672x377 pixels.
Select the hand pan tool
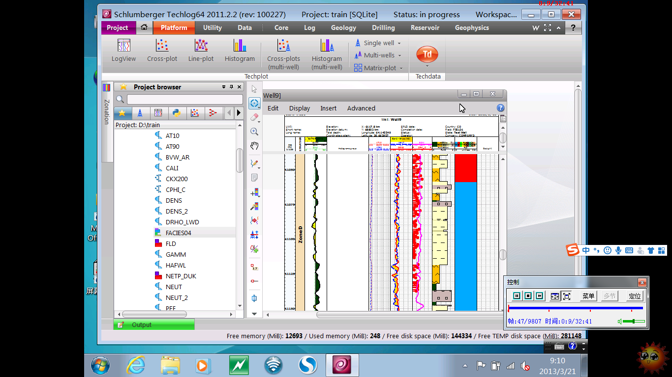(x=254, y=146)
